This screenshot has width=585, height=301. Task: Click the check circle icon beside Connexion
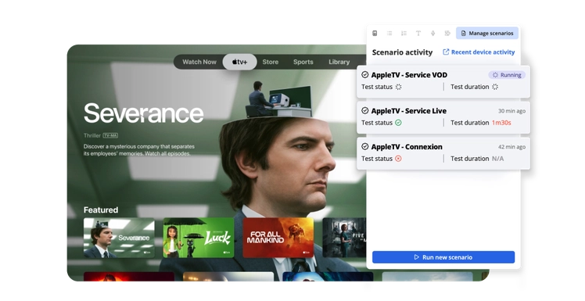(x=365, y=146)
